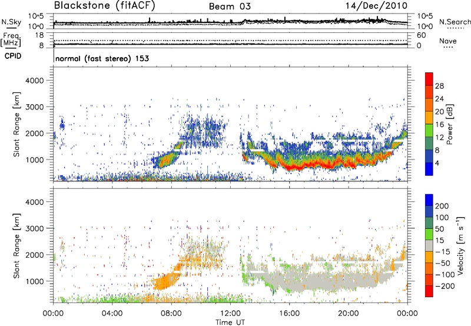Click the 4000 tick in the power panel
The height and width of the screenshot is (326, 471).
(34, 81)
